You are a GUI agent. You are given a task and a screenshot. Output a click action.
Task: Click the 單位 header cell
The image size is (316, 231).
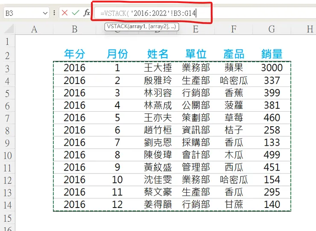(x=196, y=54)
